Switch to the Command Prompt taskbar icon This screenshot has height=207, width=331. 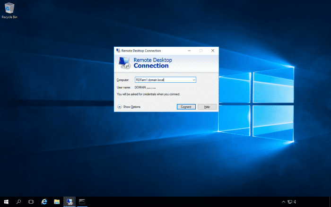pyautogui.click(x=82, y=202)
